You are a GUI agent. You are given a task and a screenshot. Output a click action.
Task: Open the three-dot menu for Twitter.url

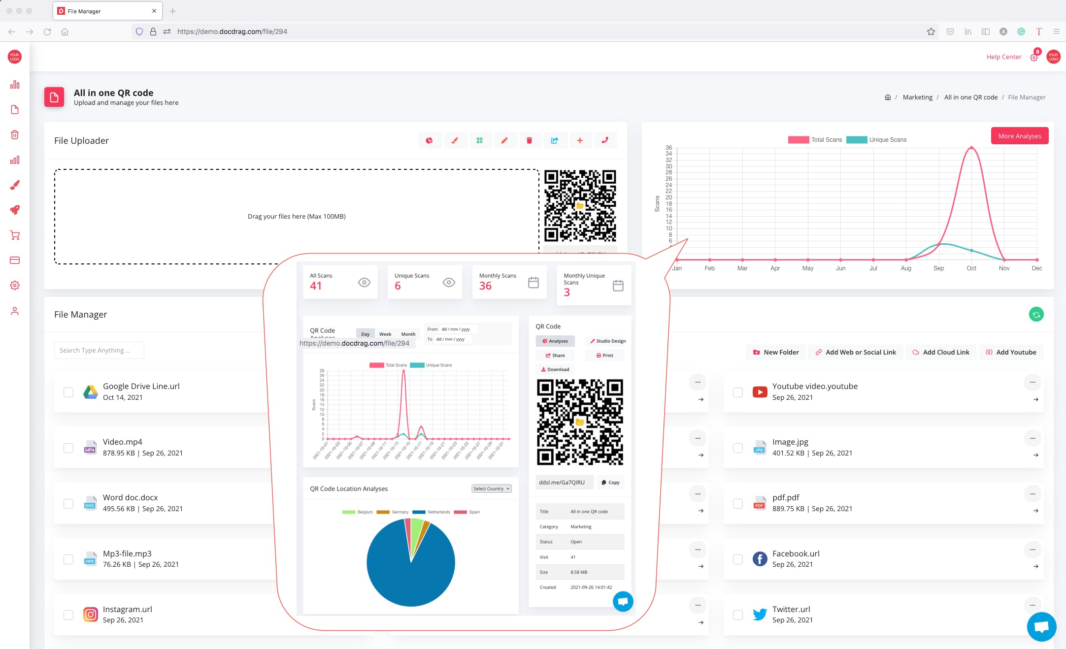click(x=1032, y=605)
